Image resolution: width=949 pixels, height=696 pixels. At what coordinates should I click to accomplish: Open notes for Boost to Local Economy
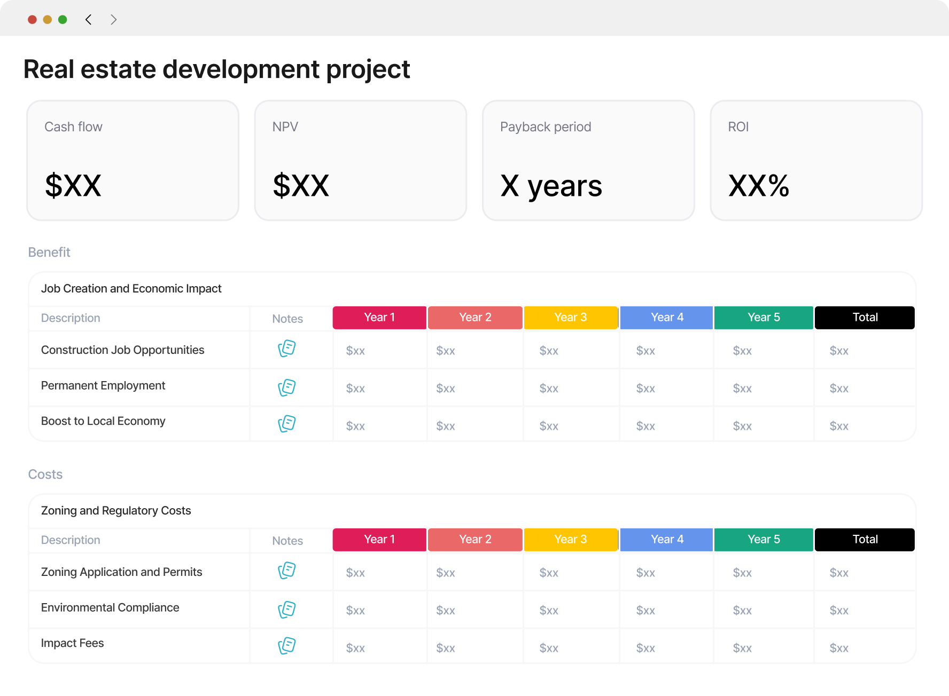tap(287, 424)
